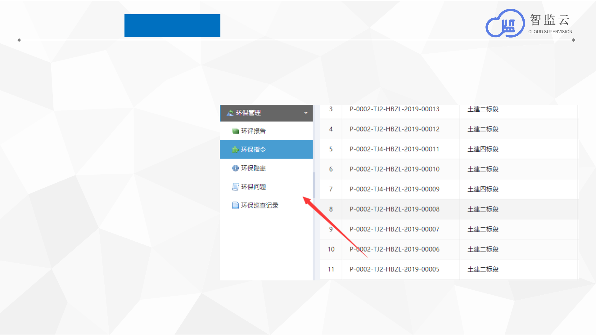
Task: Click the 智监云 cloud logo
Action: [x=505, y=24]
